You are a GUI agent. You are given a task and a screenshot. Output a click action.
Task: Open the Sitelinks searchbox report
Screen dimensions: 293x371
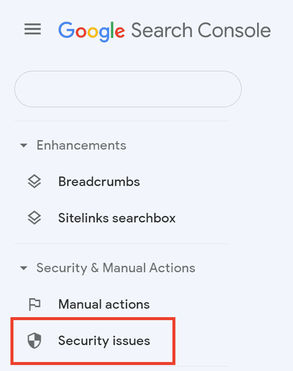117,218
